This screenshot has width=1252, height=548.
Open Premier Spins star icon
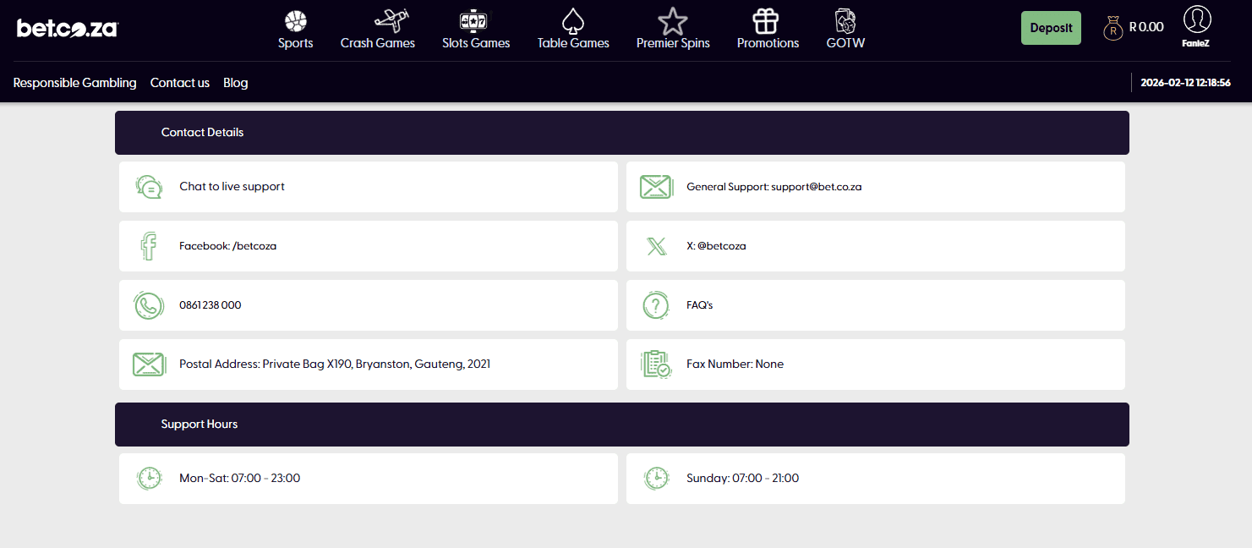click(673, 20)
